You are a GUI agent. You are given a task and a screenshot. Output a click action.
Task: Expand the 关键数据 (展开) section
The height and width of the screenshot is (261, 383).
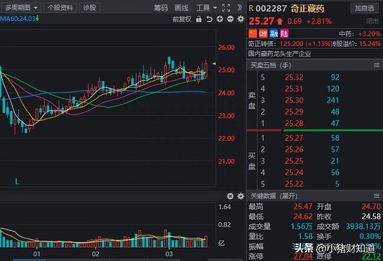(x=274, y=196)
